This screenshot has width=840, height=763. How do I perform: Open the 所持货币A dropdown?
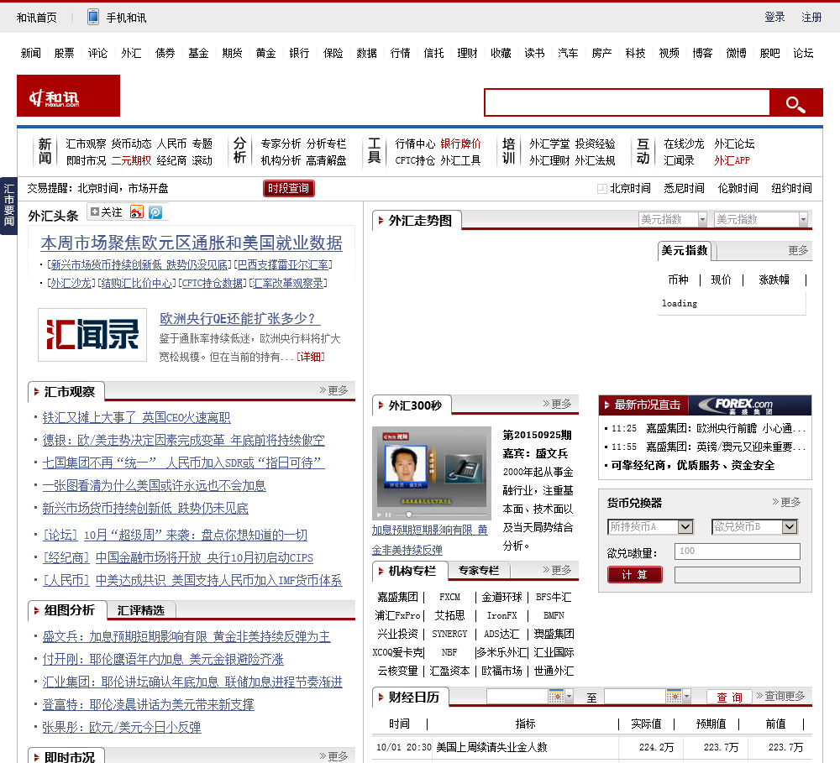pos(650,527)
